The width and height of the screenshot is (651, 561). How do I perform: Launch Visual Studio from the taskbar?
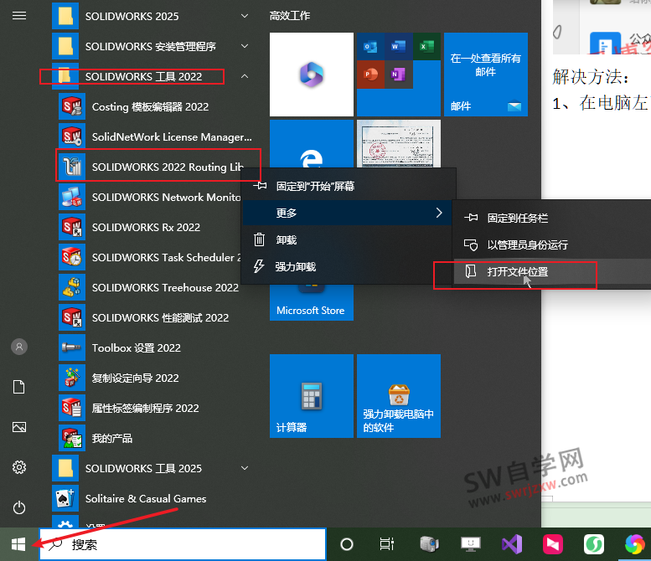tap(511, 544)
